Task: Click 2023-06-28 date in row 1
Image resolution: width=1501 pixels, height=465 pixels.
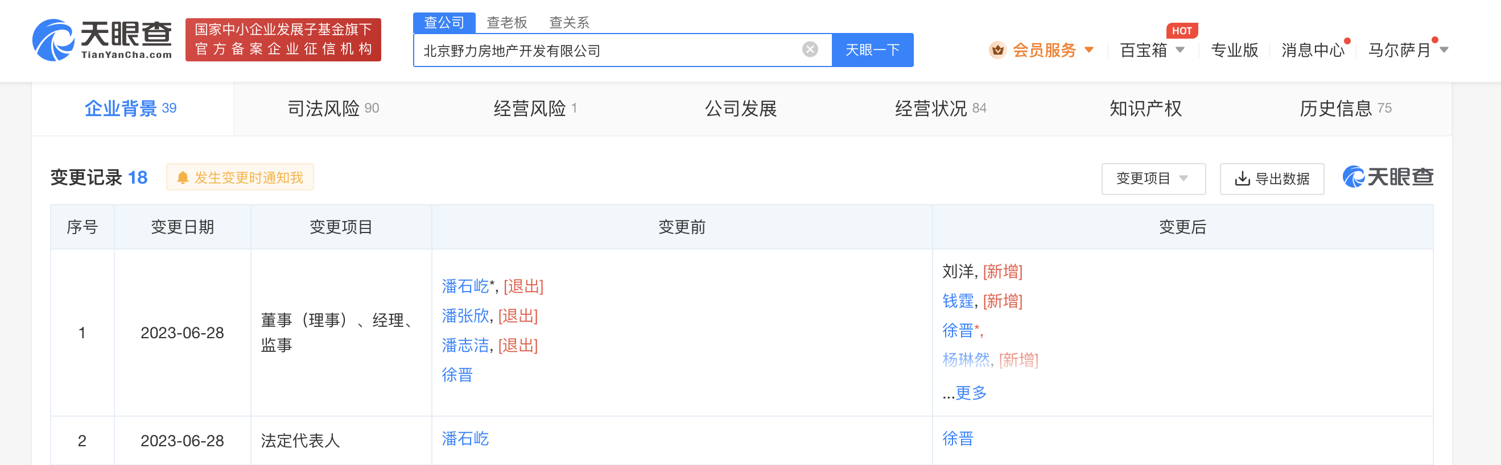Action: coord(183,333)
